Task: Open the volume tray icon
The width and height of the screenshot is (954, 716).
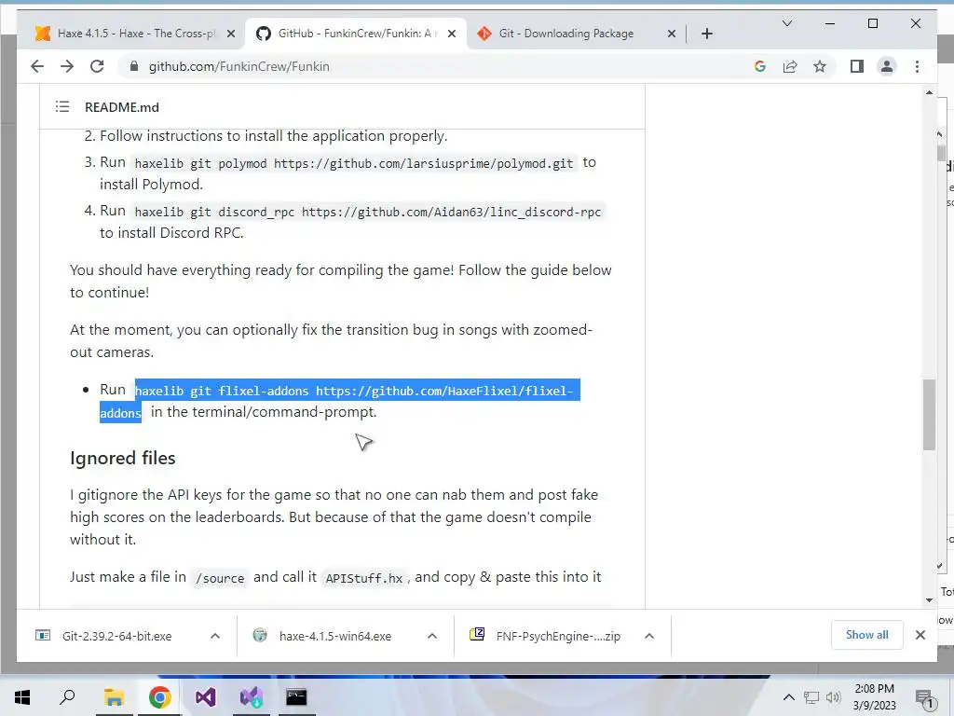Action: 833,697
